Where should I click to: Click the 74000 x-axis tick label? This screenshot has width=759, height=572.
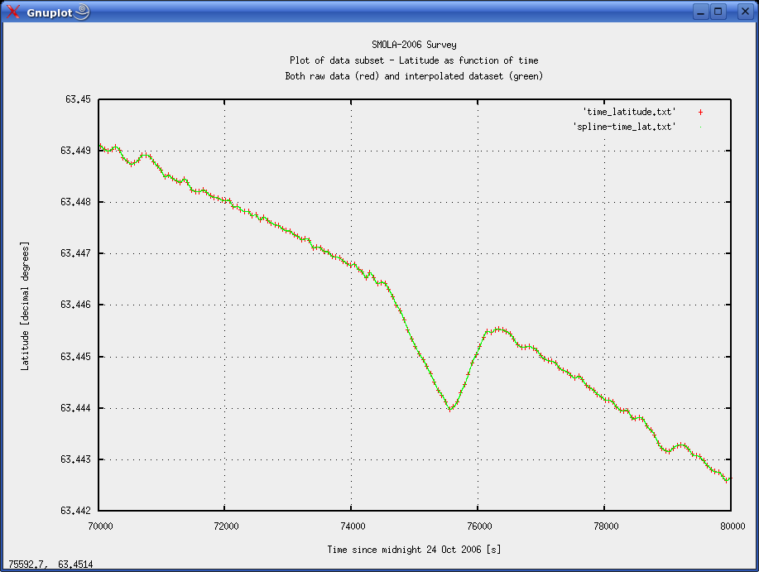[351, 526]
